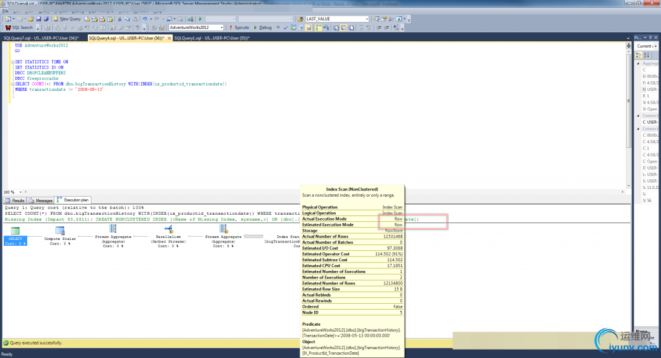Open the Results tab

(x=15, y=201)
